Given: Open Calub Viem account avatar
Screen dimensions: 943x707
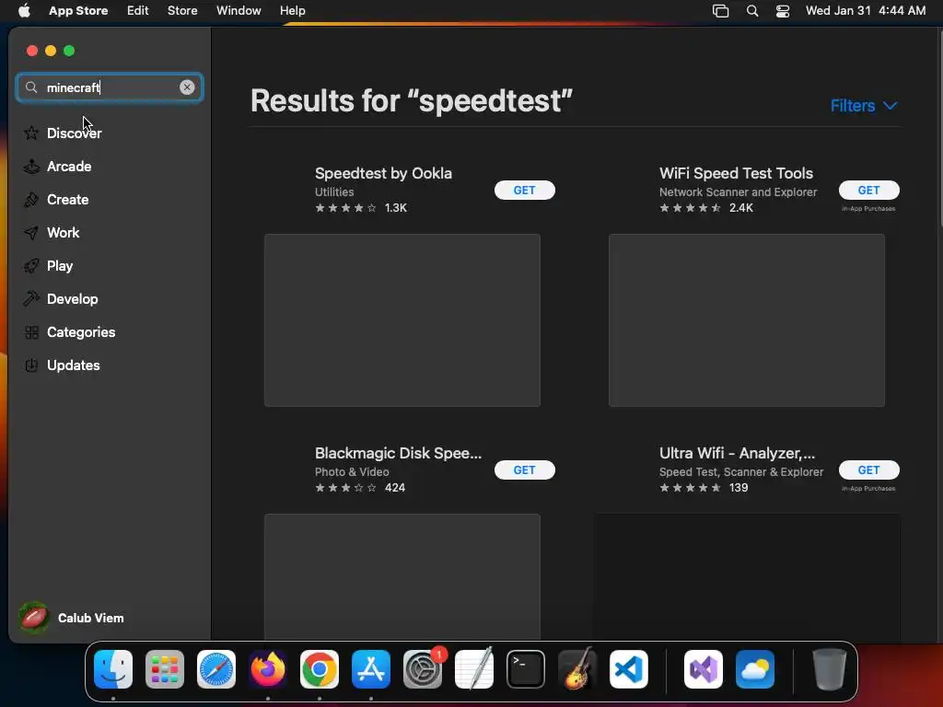Looking at the screenshot, I should 34,618.
